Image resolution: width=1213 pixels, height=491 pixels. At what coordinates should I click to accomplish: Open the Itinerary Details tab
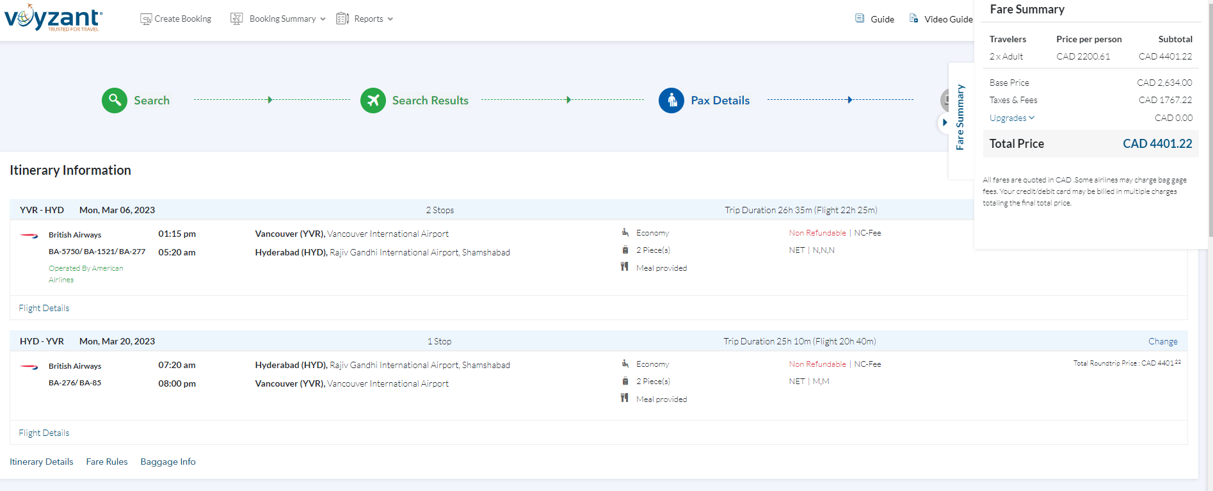pyautogui.click(x=42, y=462)
